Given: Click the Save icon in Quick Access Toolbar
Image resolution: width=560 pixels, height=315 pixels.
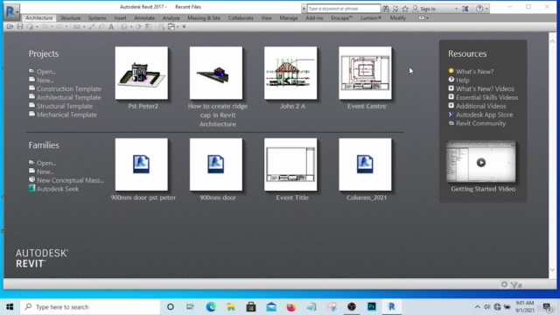Looking at the screenshot, I should [x=20, y=27].
